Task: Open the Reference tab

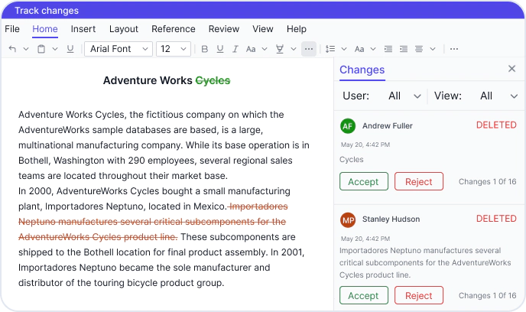Action: pyautogui.click(x=173, y=29)
